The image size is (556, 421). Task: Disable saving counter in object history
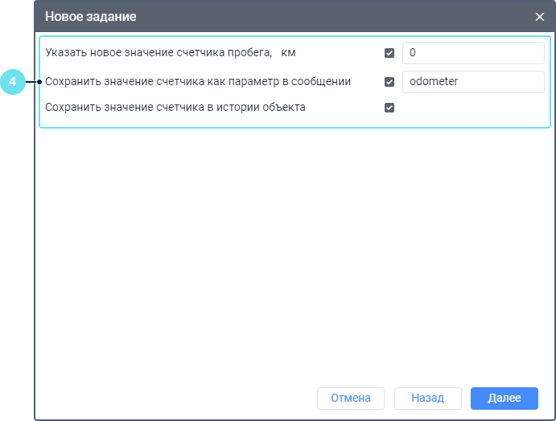389,108
